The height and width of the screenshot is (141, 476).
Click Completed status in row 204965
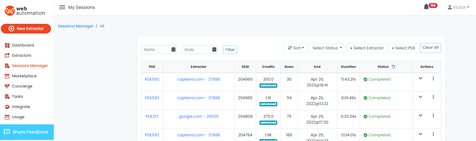click(x=377, y=98)
